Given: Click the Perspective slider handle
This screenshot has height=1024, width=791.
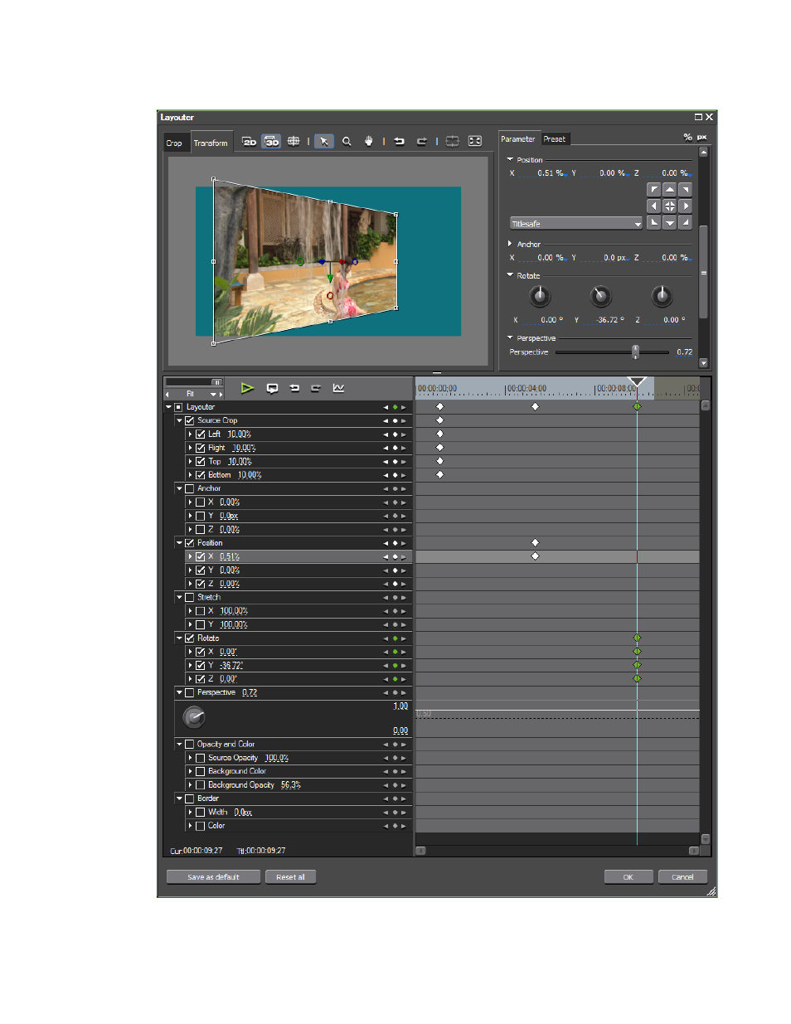Looking at the screenshot, I should click(x=636, y=352).
